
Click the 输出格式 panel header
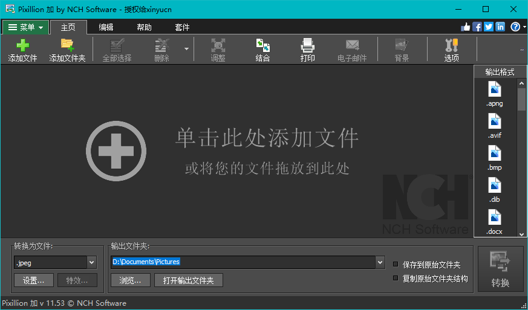point(500,72)
